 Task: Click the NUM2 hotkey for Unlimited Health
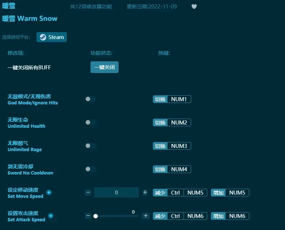pos(179,123)
